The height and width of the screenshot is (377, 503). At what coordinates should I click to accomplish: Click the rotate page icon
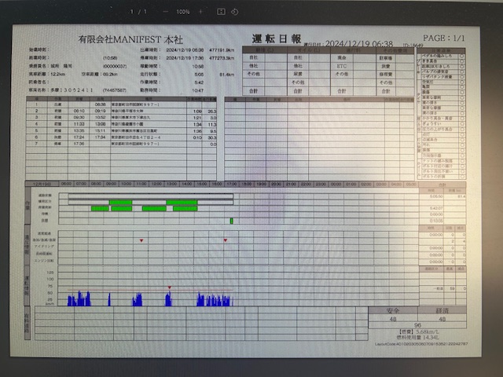[x=234, y=12]
